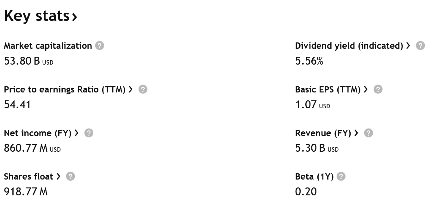This screenshot has height=215, width=437.
Task: Open the Market capitalization help icon
Action: click(x=99, y=46)
